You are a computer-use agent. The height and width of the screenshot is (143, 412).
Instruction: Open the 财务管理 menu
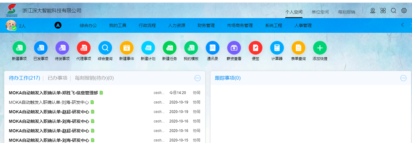206,26
